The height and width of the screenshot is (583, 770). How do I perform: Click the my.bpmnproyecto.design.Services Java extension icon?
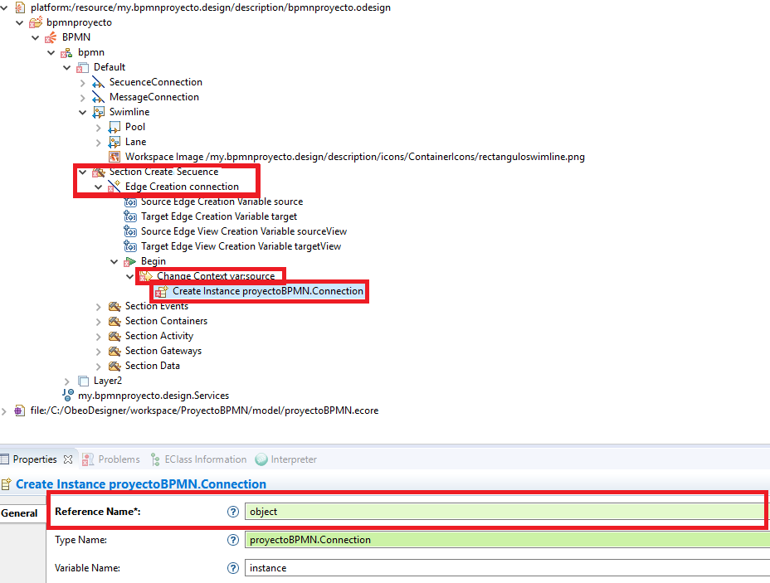(68, 396)
